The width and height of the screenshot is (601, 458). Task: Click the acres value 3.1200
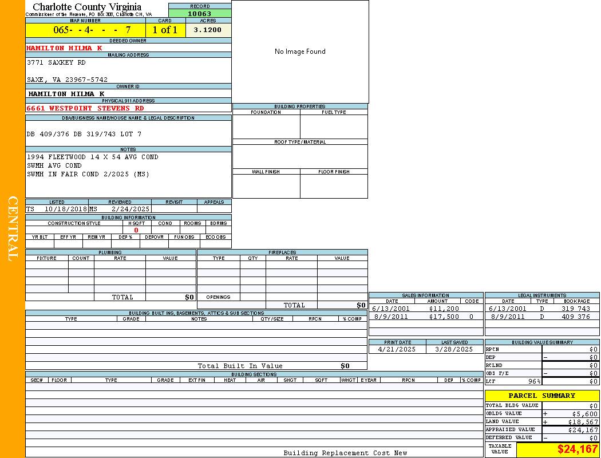pyautogui.click(x=208, y=30)
